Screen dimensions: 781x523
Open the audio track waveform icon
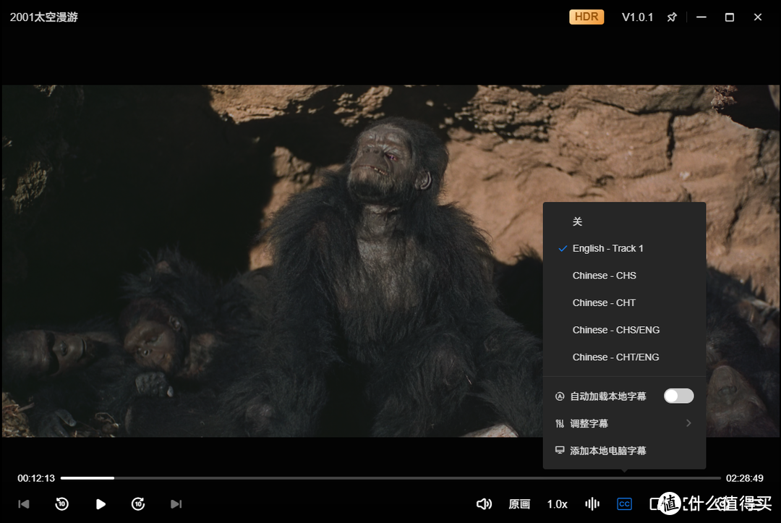pyautogui.click(x=592, y=504)
